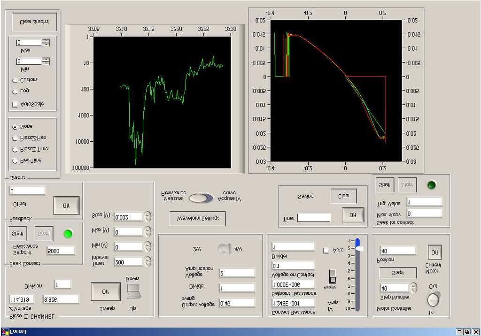Click the Min value stepper arrows in Graphs panel
The image size is (481, 336).
[x=46, y=61]
